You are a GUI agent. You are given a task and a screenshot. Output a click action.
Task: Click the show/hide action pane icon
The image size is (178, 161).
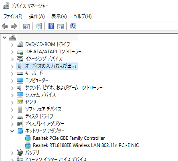click(x=61, y=26)
